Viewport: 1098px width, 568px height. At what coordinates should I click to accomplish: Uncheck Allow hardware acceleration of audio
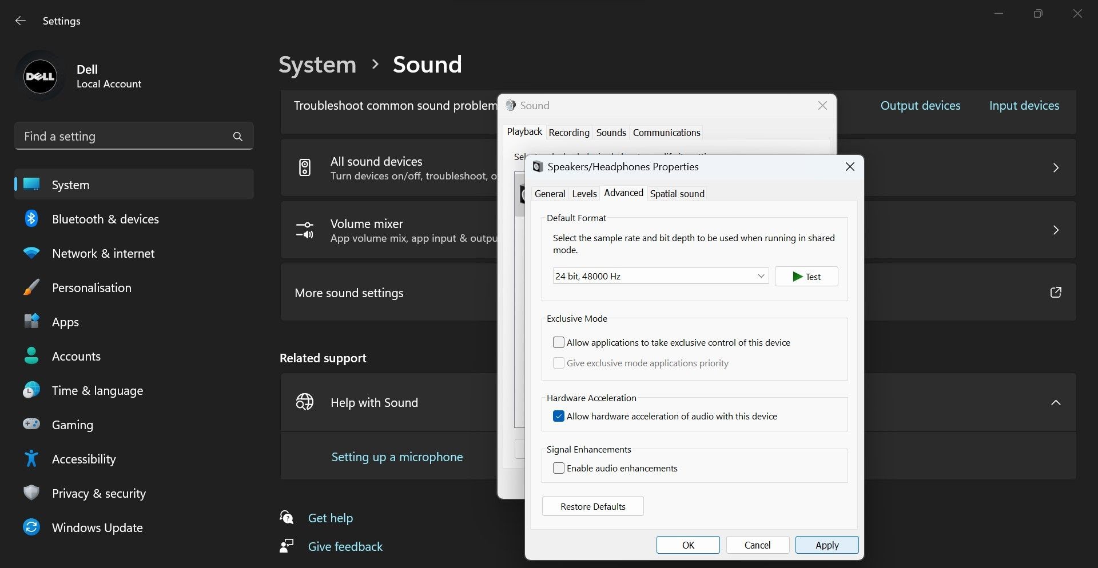click(x=559, y=416)
